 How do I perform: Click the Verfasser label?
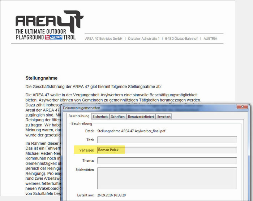pyautogui.click(x=86, y=150)
